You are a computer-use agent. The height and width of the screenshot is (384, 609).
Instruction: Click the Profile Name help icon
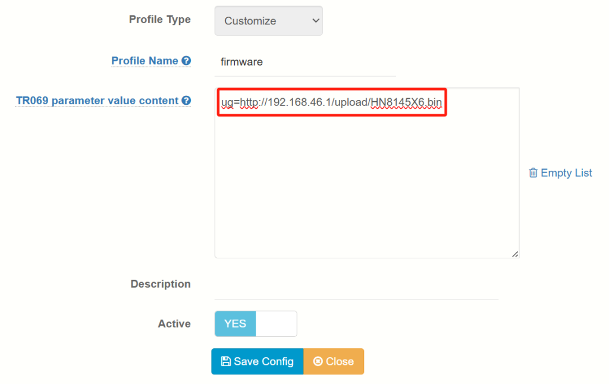[x=186, y=61]
